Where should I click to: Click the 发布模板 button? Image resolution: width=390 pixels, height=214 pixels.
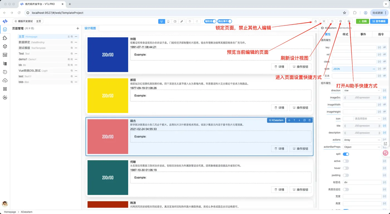pos(379,21)
